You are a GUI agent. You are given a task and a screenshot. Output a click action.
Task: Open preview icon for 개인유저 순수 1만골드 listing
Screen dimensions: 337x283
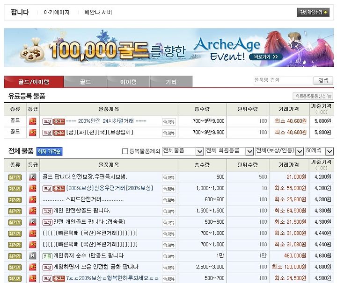tap(169, 256)
